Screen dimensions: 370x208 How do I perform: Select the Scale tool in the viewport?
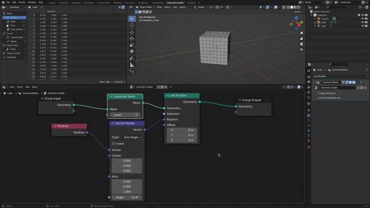132,45
